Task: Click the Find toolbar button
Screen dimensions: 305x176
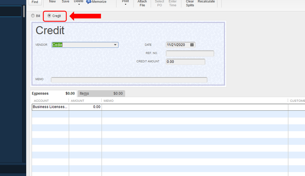Action: tap(35, 2)
